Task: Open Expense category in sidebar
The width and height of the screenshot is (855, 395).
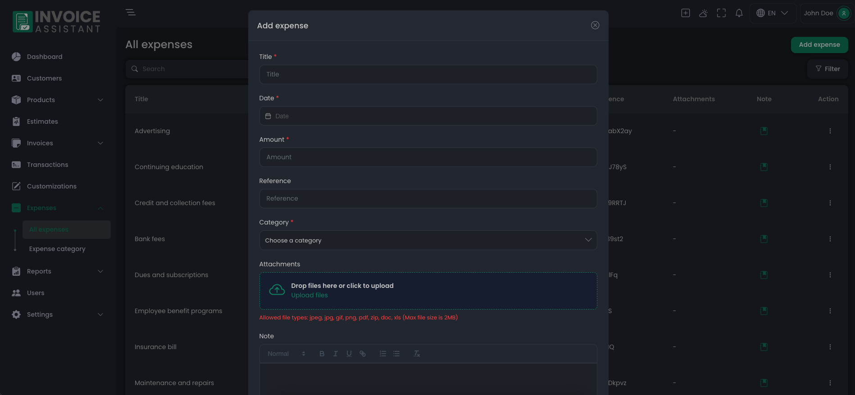Action: click(x=57, y=249)
